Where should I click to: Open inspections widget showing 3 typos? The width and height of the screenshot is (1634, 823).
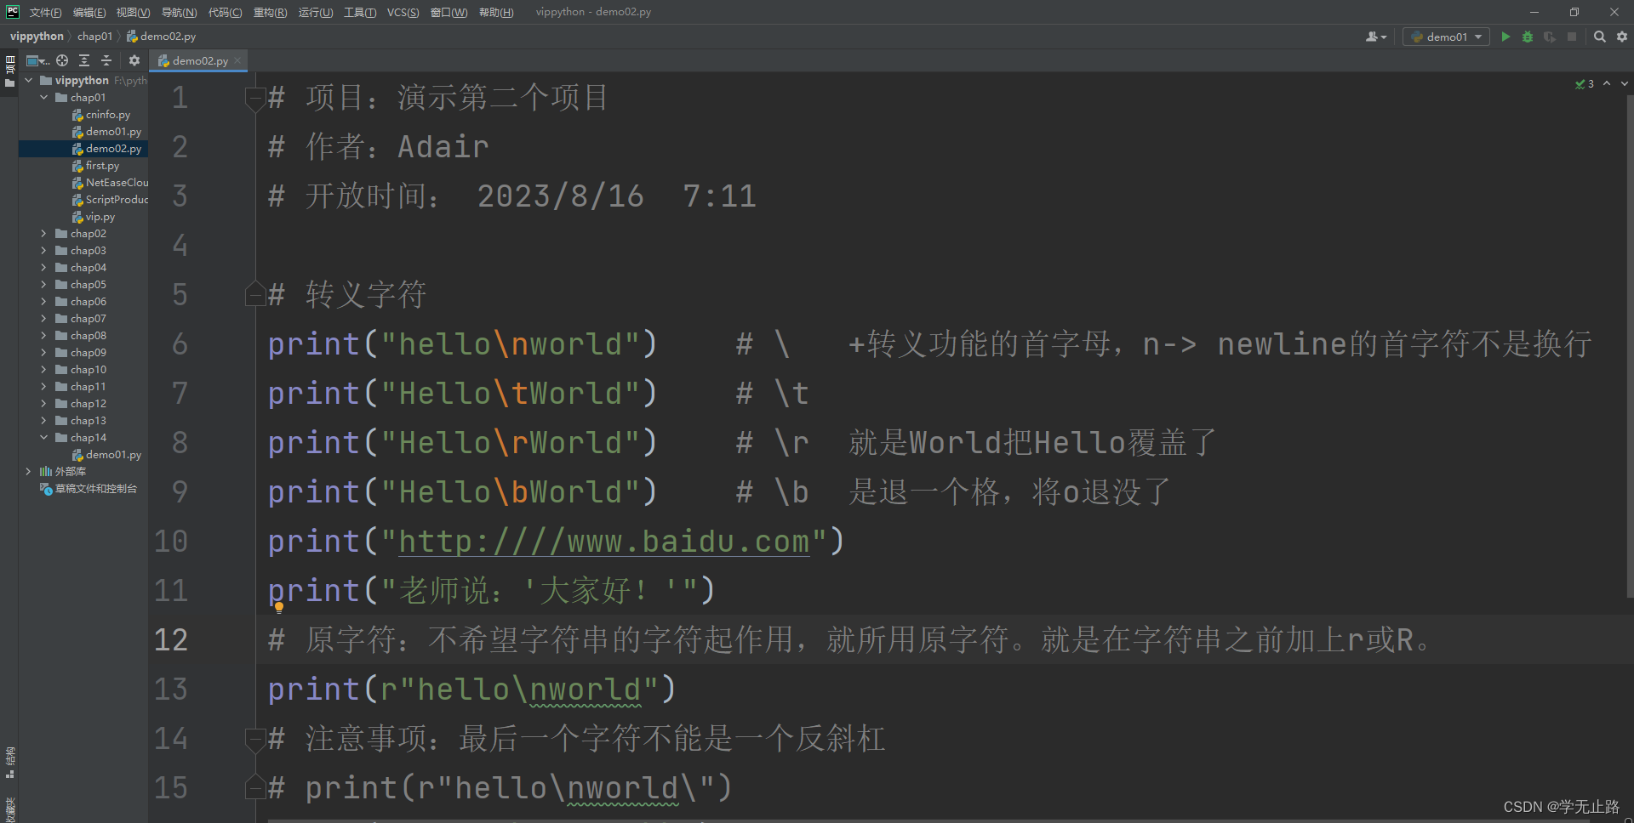1585,84
